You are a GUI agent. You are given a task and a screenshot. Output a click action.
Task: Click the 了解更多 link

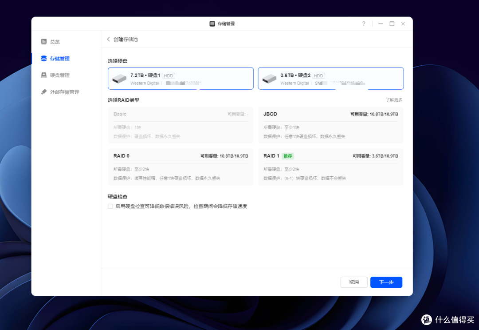coord(394,100)
